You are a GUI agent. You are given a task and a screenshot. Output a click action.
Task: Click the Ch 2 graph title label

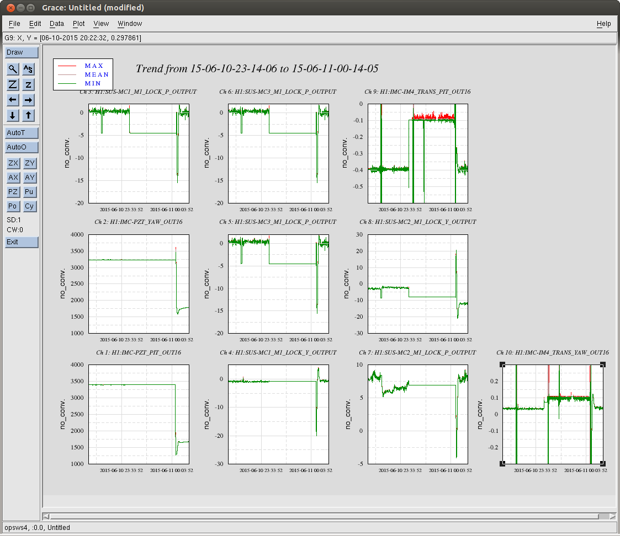pyautogui.click(x=139, y=222)
